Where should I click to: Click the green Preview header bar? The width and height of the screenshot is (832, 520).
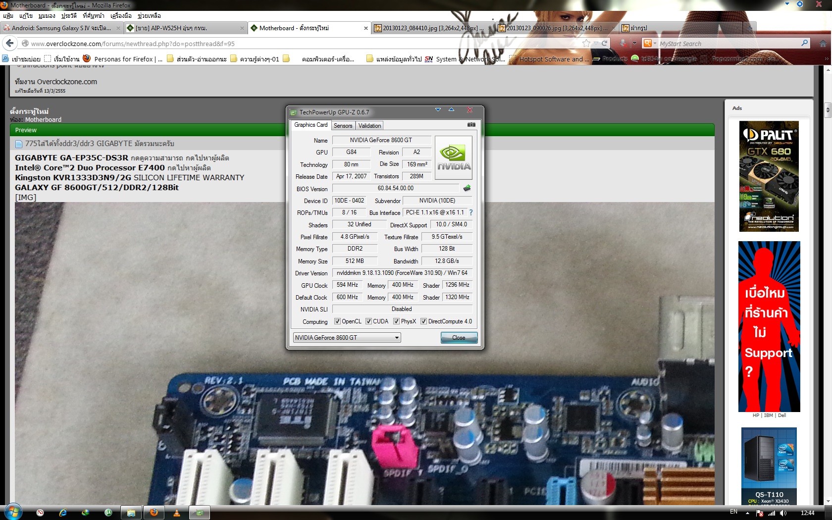tap(362, 130)
